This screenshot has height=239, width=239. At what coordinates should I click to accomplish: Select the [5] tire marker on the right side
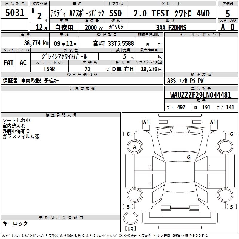231,207
